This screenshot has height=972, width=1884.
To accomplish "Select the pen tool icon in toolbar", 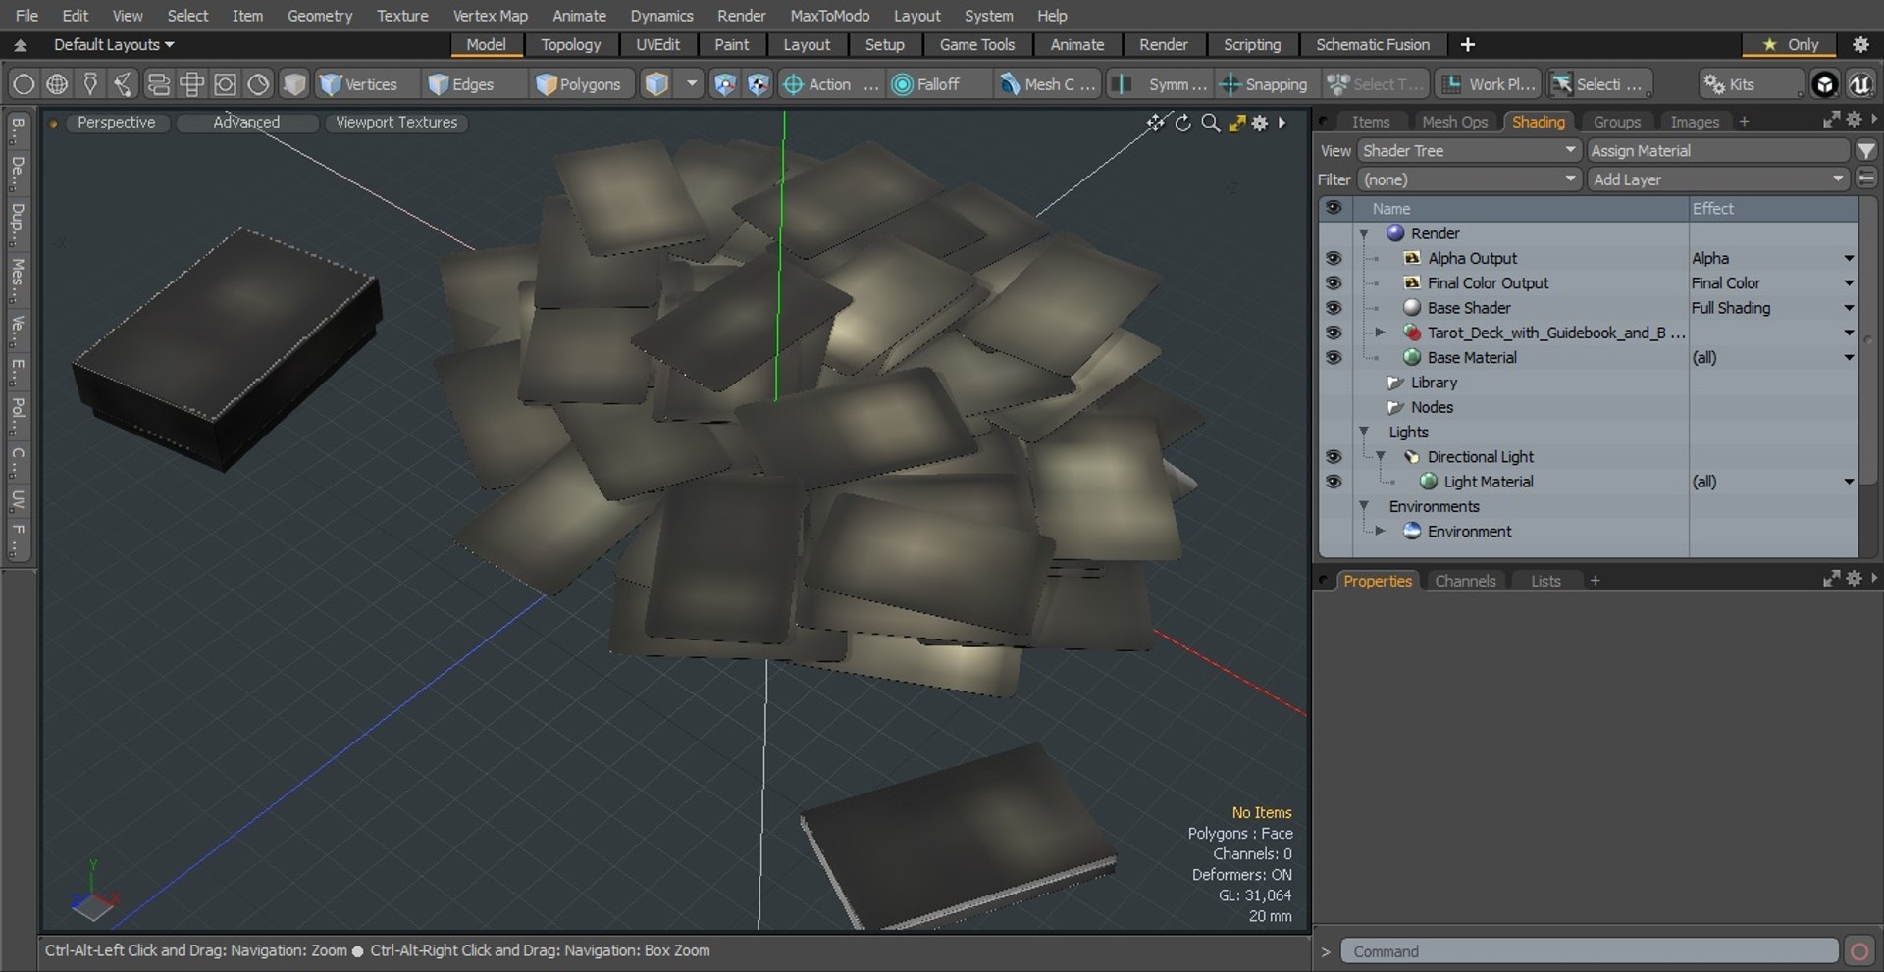I will (x=90, y=84).
